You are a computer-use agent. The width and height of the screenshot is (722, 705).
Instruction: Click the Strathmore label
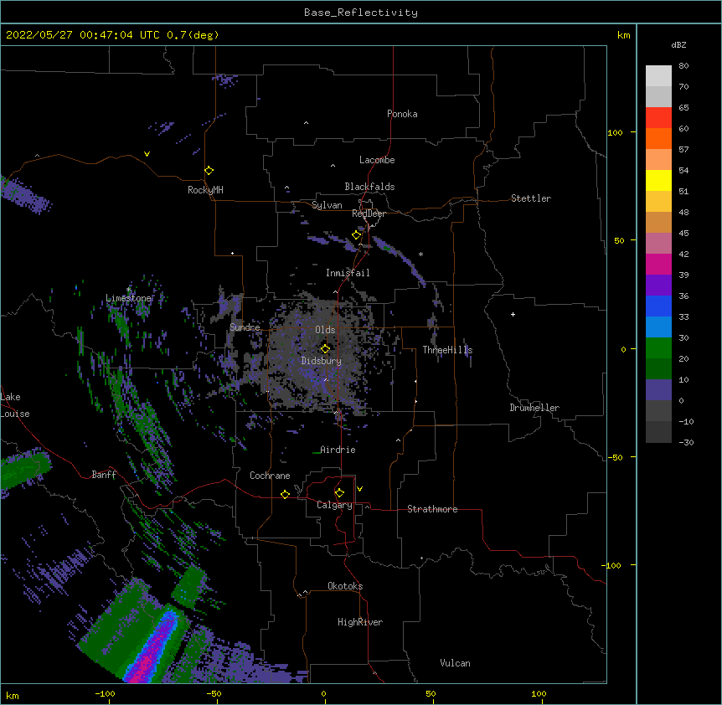[x=432, y=509]
